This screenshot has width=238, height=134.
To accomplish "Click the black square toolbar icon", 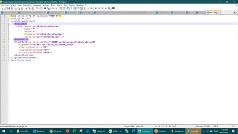I will [x=113, y=8].
